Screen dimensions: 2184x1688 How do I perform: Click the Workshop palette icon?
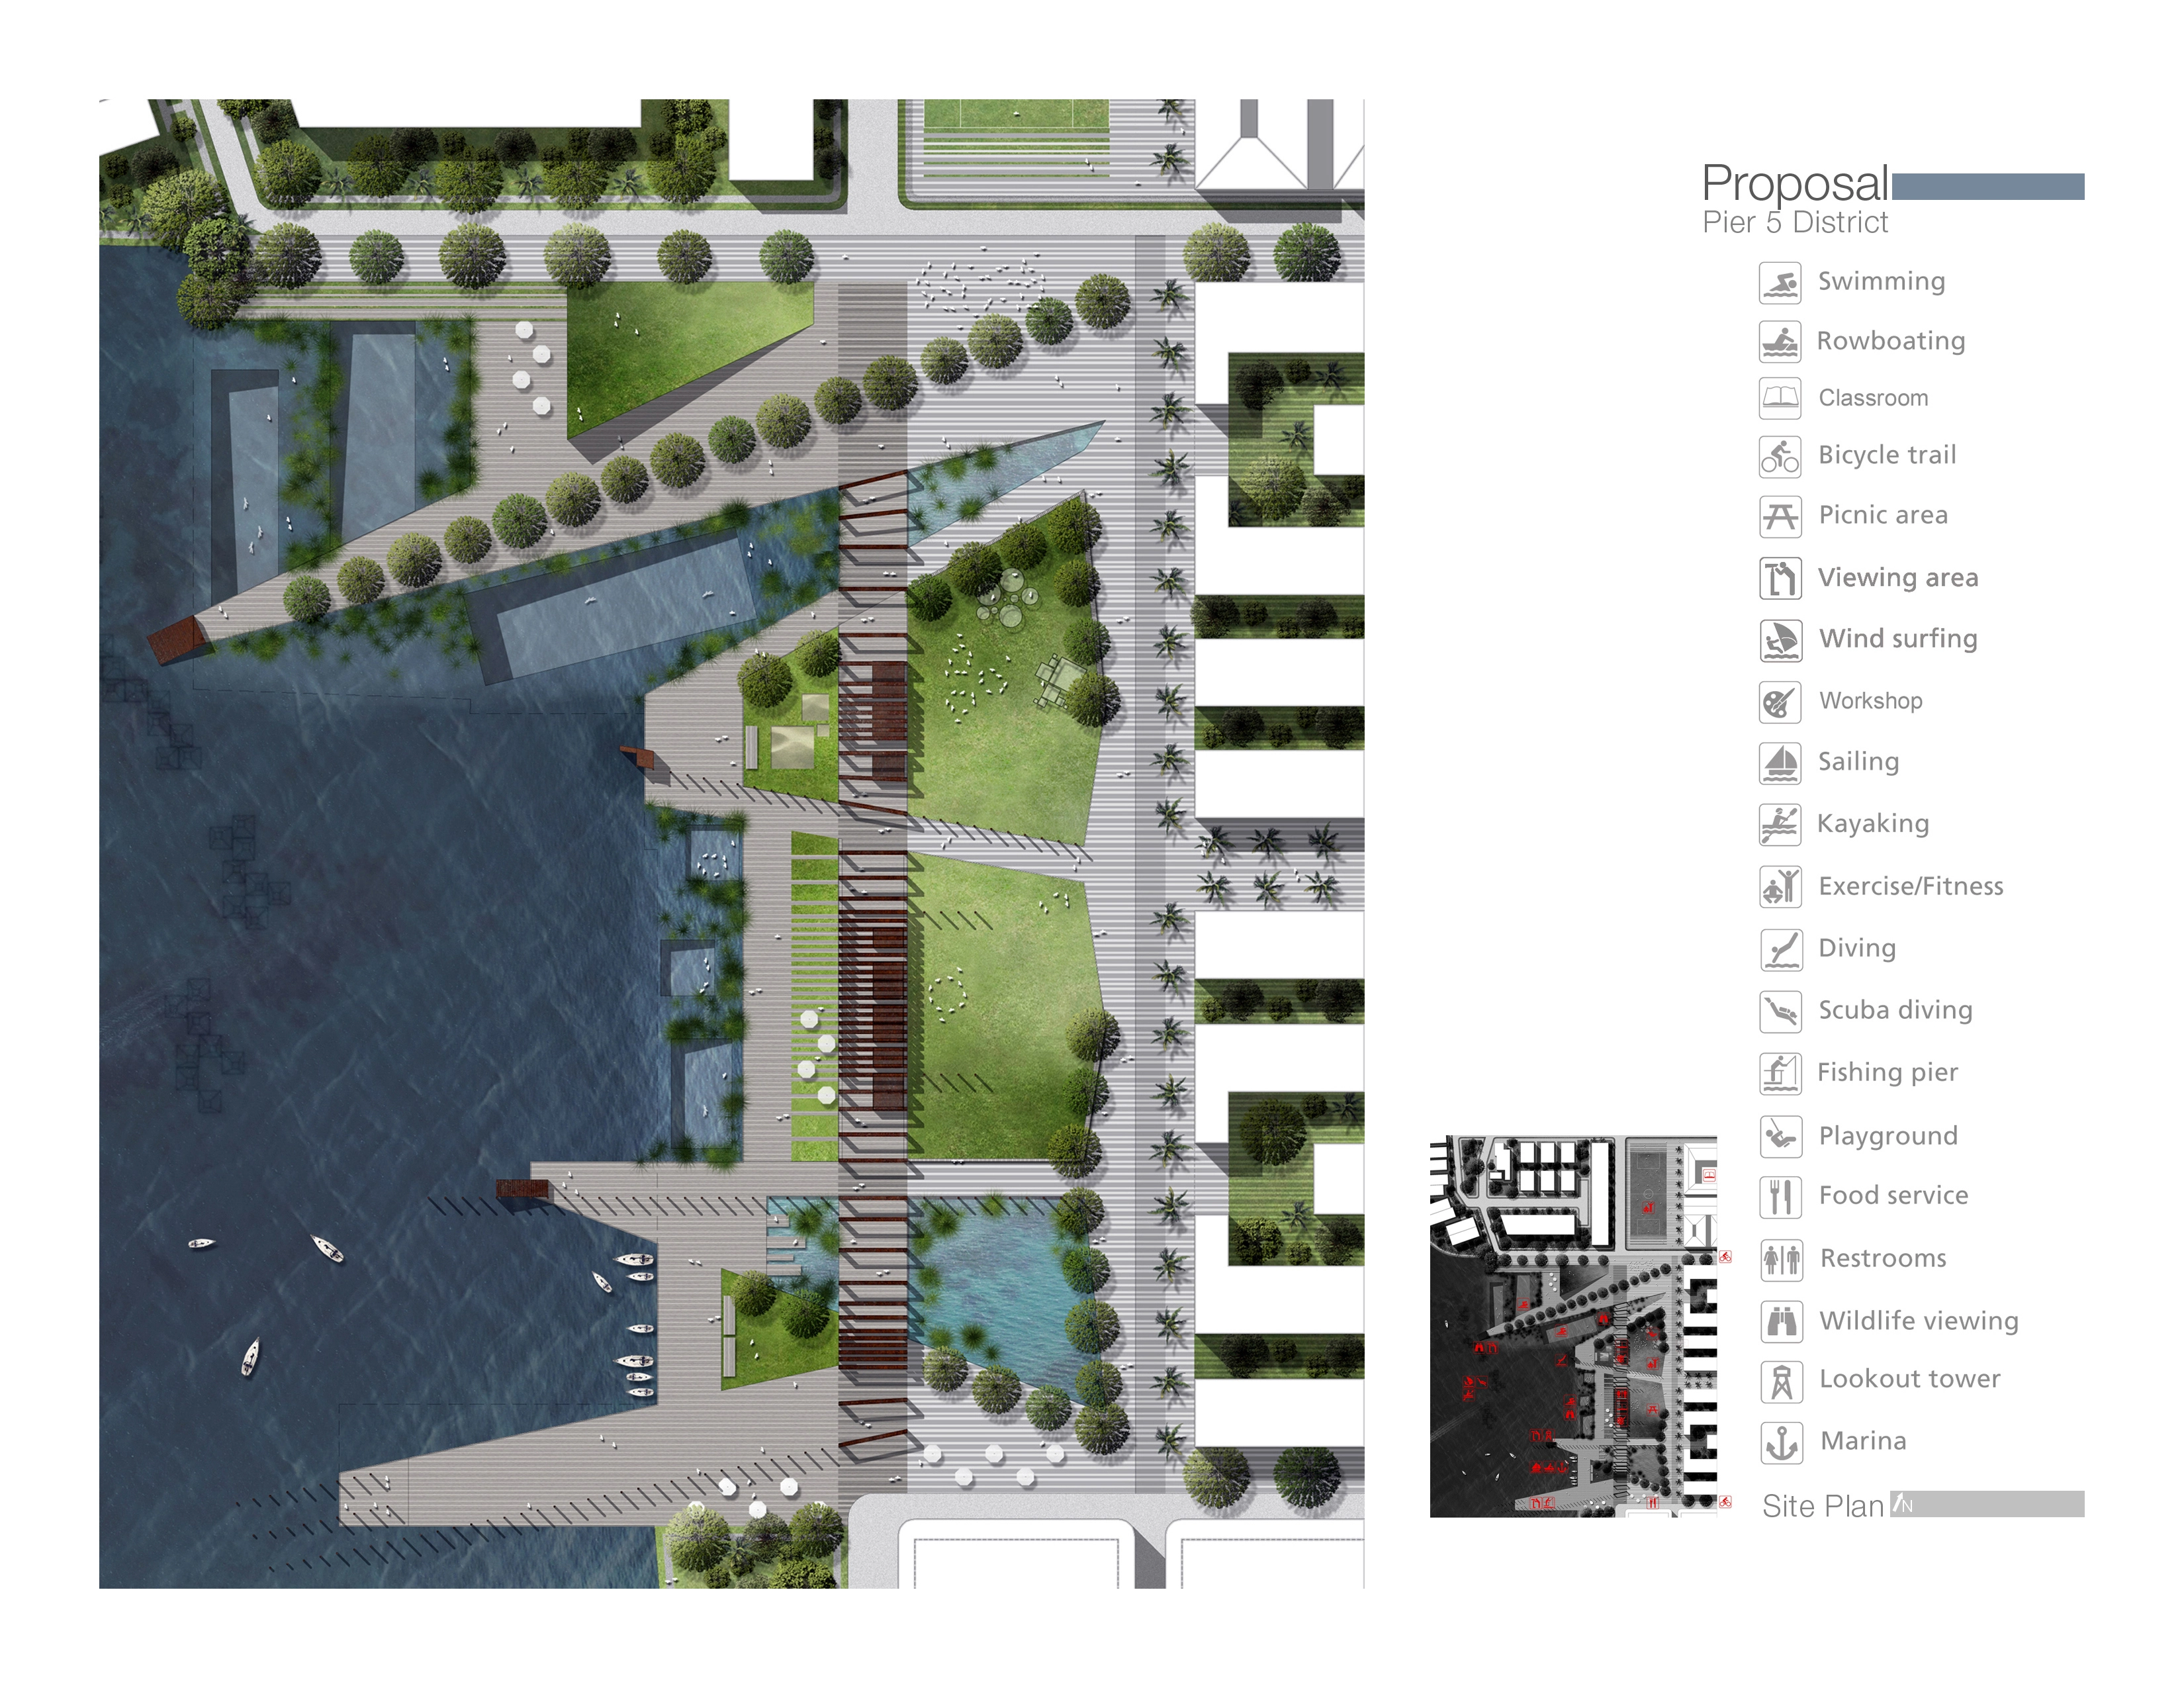click(x=1780, y=702)
